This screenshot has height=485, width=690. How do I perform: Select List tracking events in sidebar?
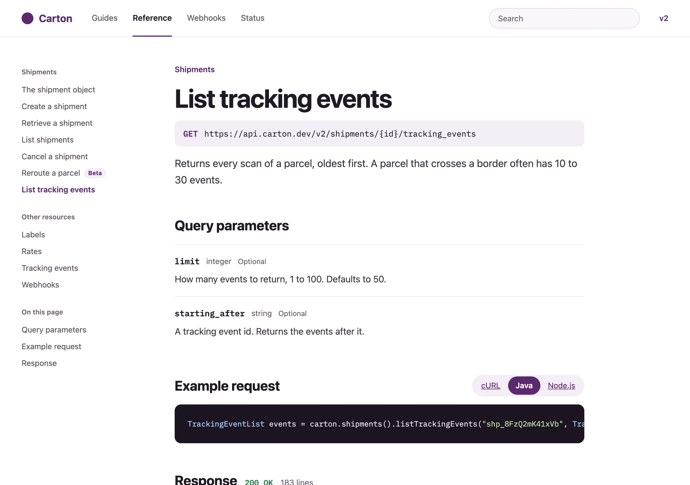point(58,190)
